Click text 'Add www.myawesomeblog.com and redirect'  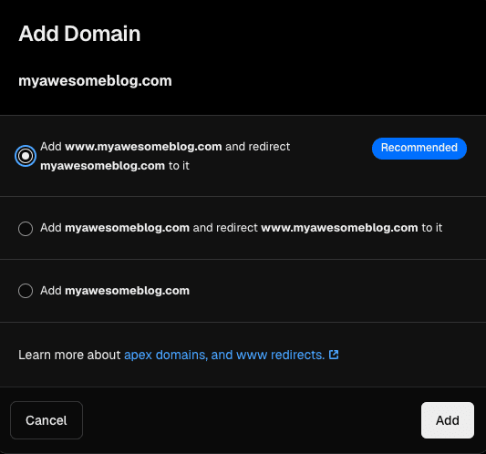tap(165, 147)
